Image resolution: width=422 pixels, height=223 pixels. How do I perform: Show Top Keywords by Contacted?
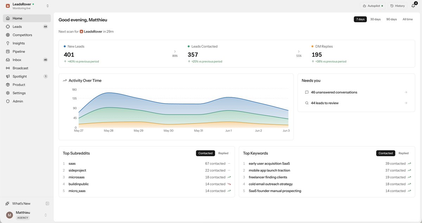386,153
